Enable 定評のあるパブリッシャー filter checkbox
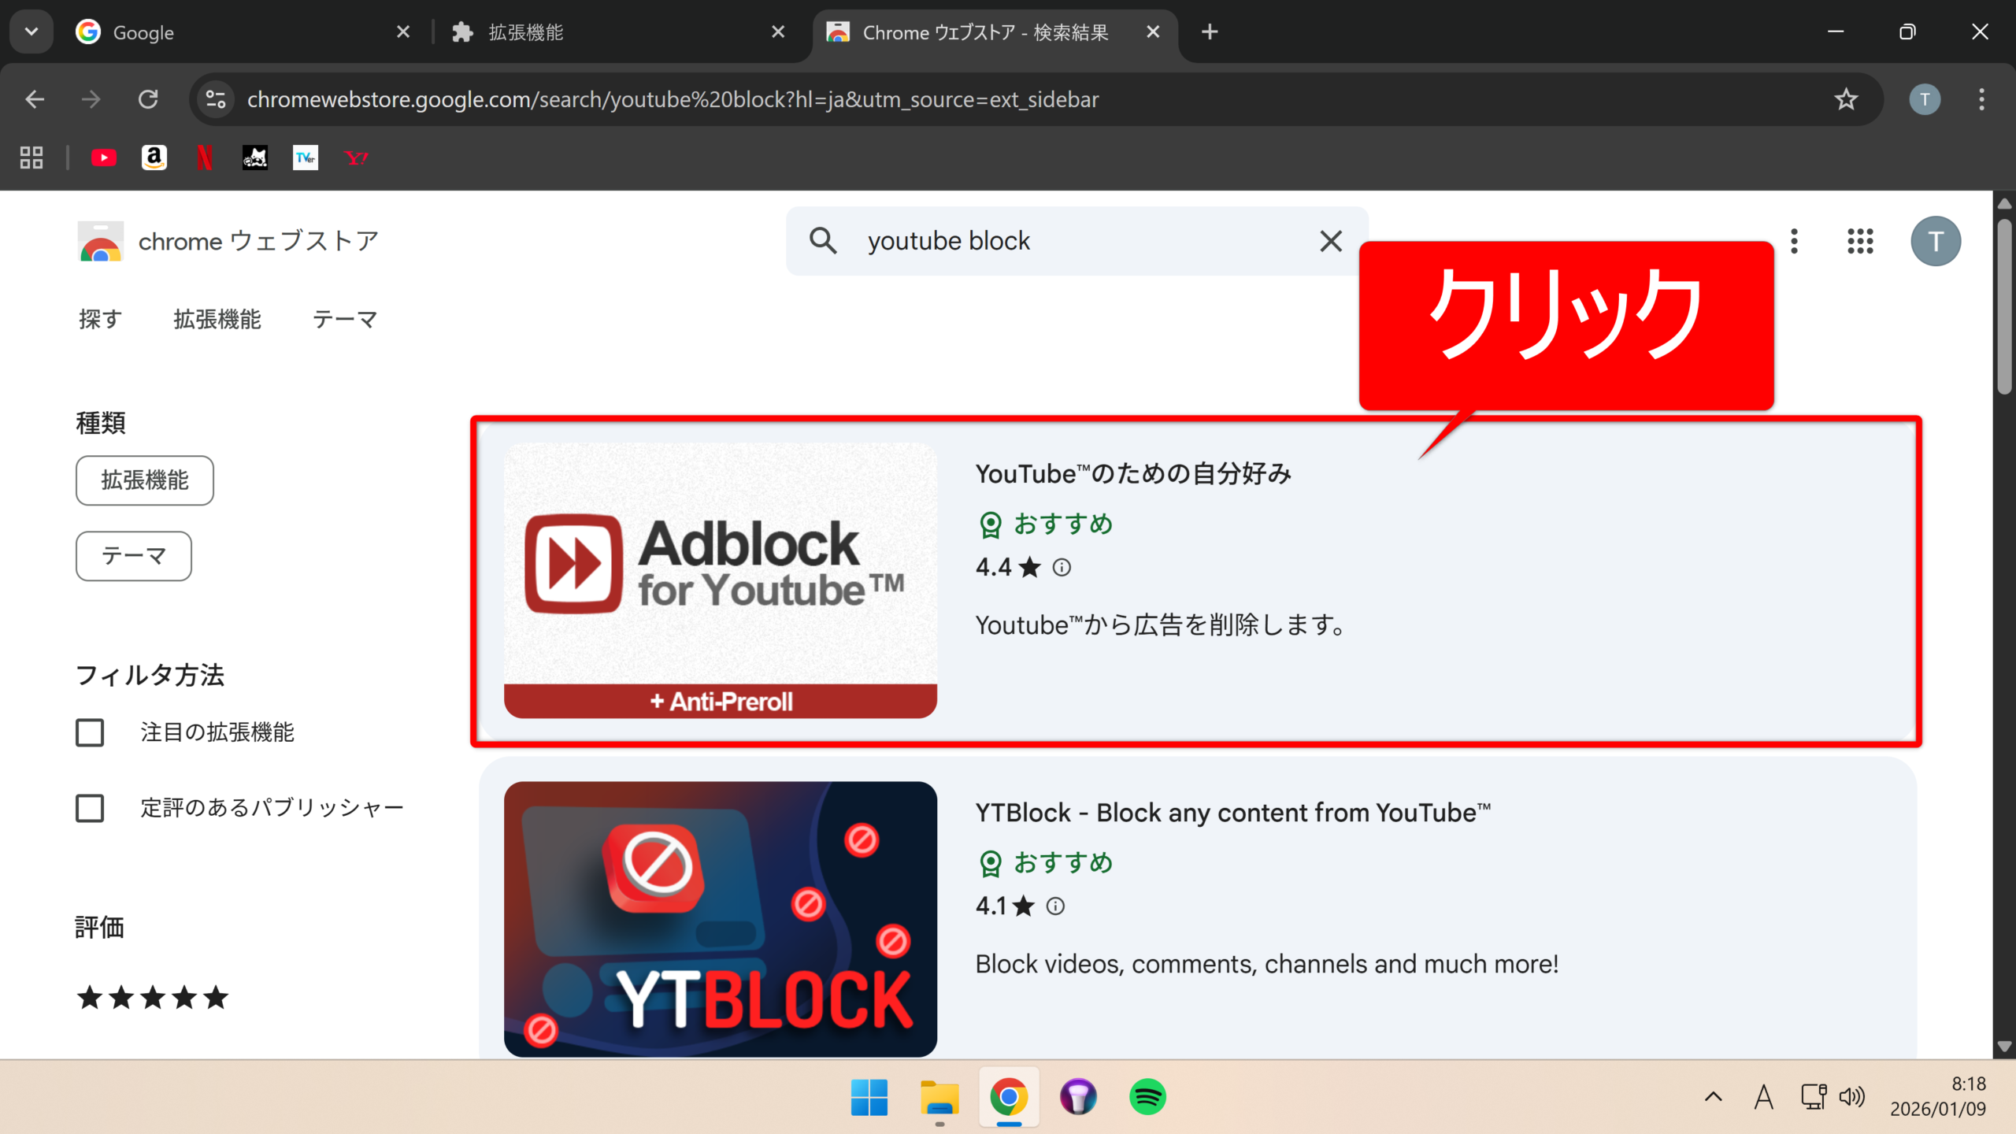The height and width of the screenshot is (1134, 2016). (x=90, y=808)
